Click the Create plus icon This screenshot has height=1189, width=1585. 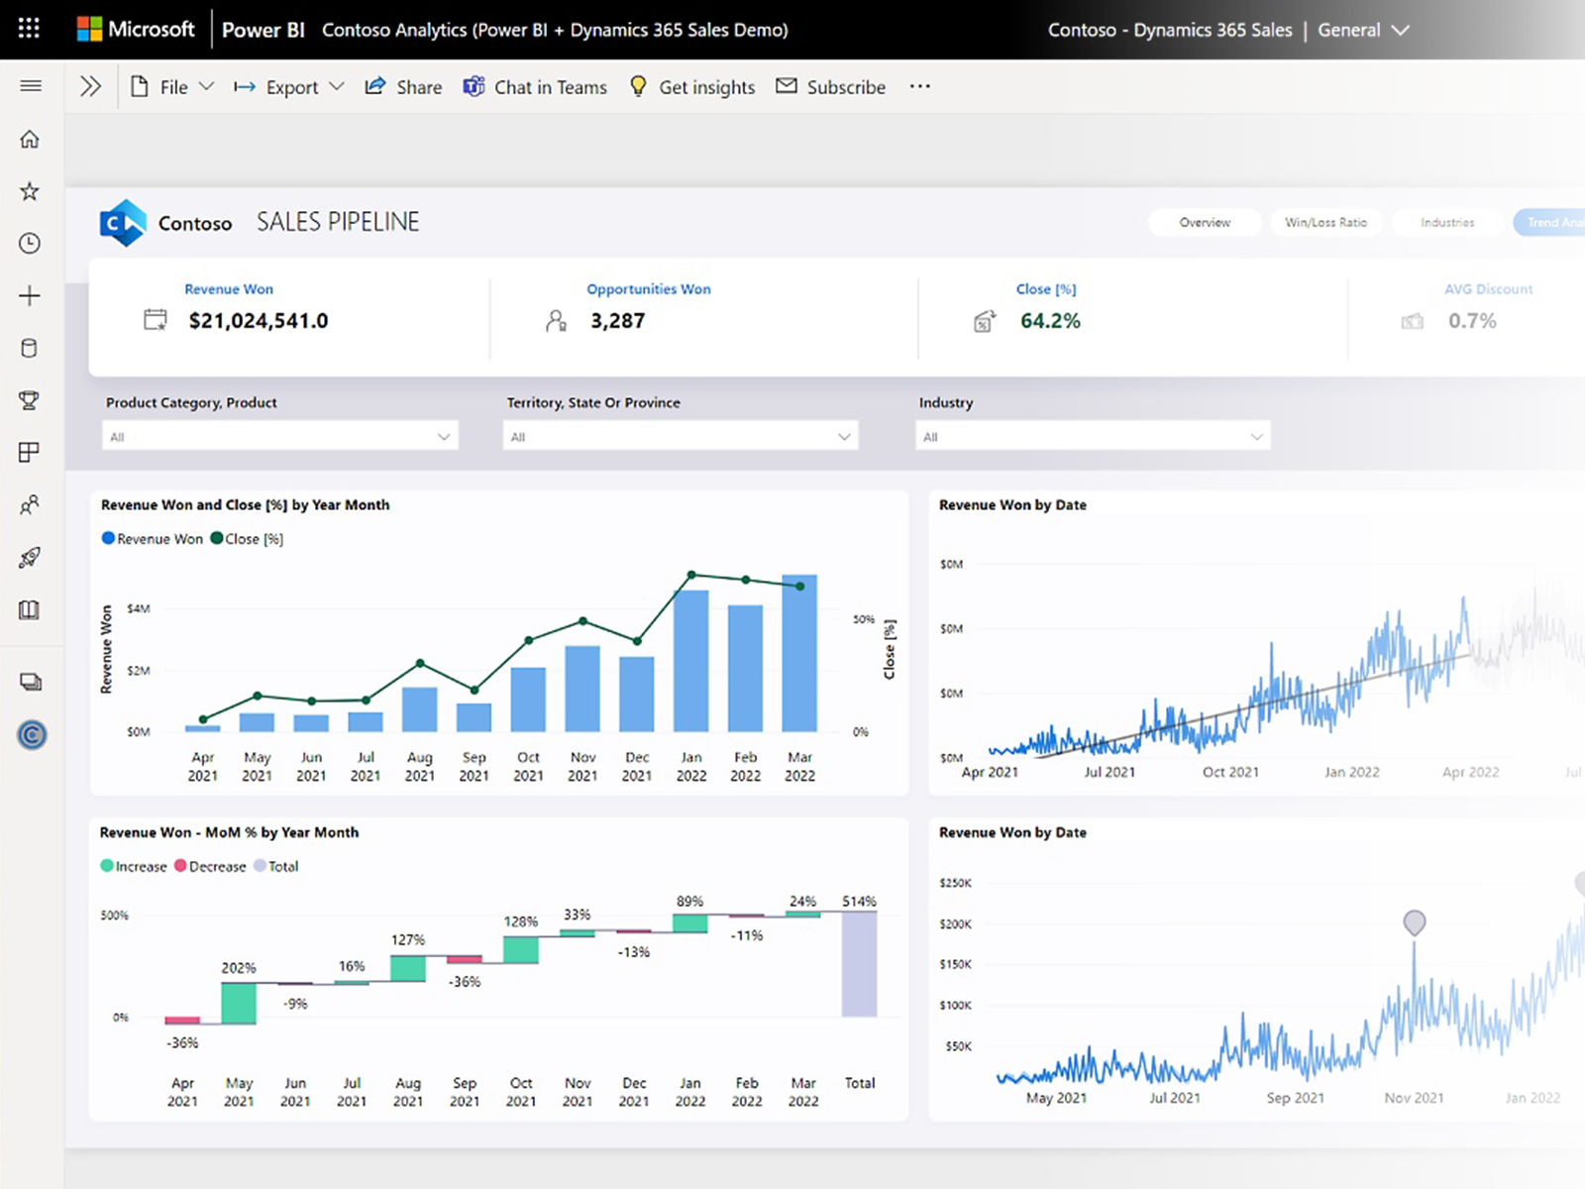pyautogui.click(x=30, y=295)
